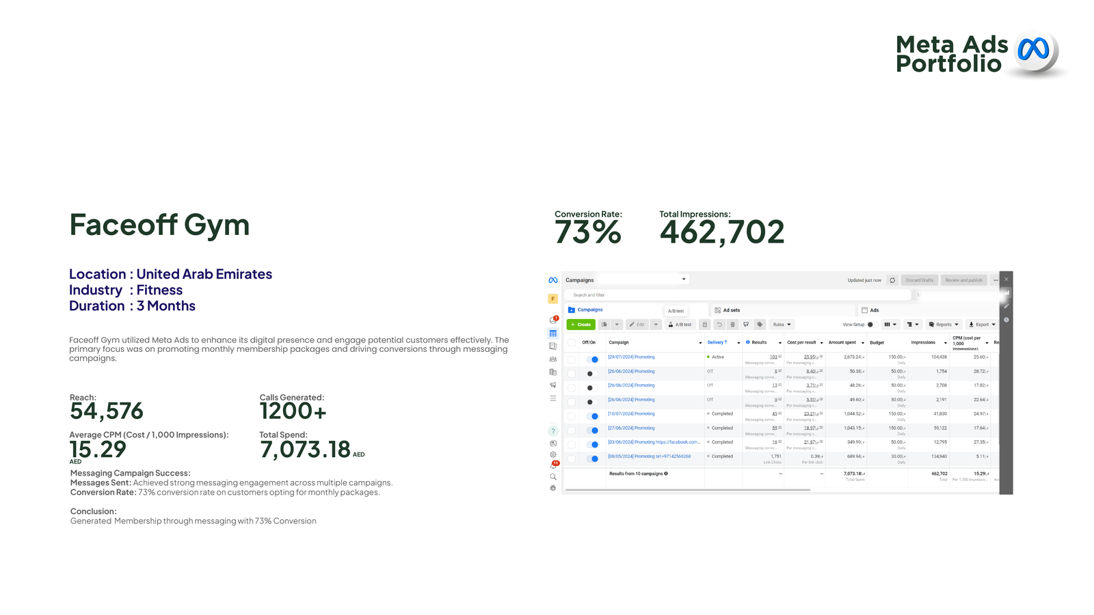1094x615 pixels.
Task: Open the charts icon in the right panel
Action: [1006, 293]
